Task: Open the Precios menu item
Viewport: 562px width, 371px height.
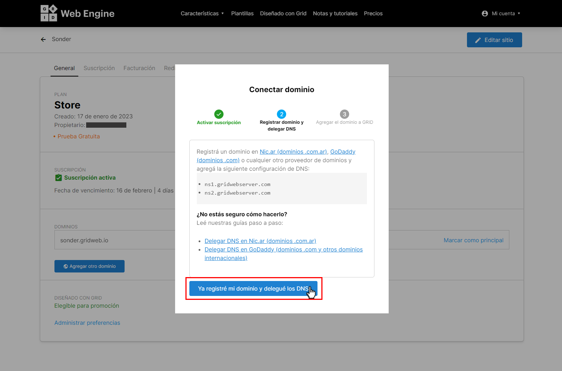Action: coord(373,14)
